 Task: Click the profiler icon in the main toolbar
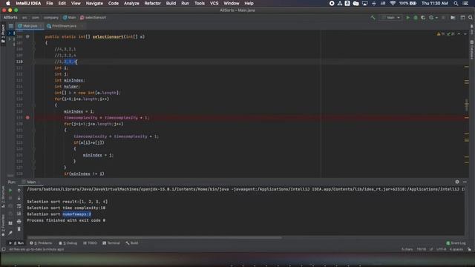(431, 18)
